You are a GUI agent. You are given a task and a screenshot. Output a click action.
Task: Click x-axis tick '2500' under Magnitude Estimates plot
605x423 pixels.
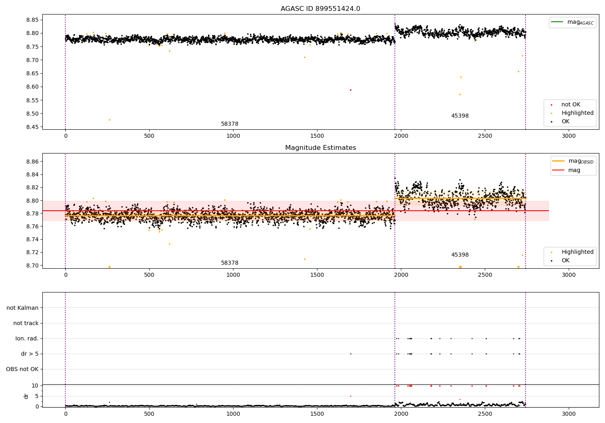[x=485, y=275]
